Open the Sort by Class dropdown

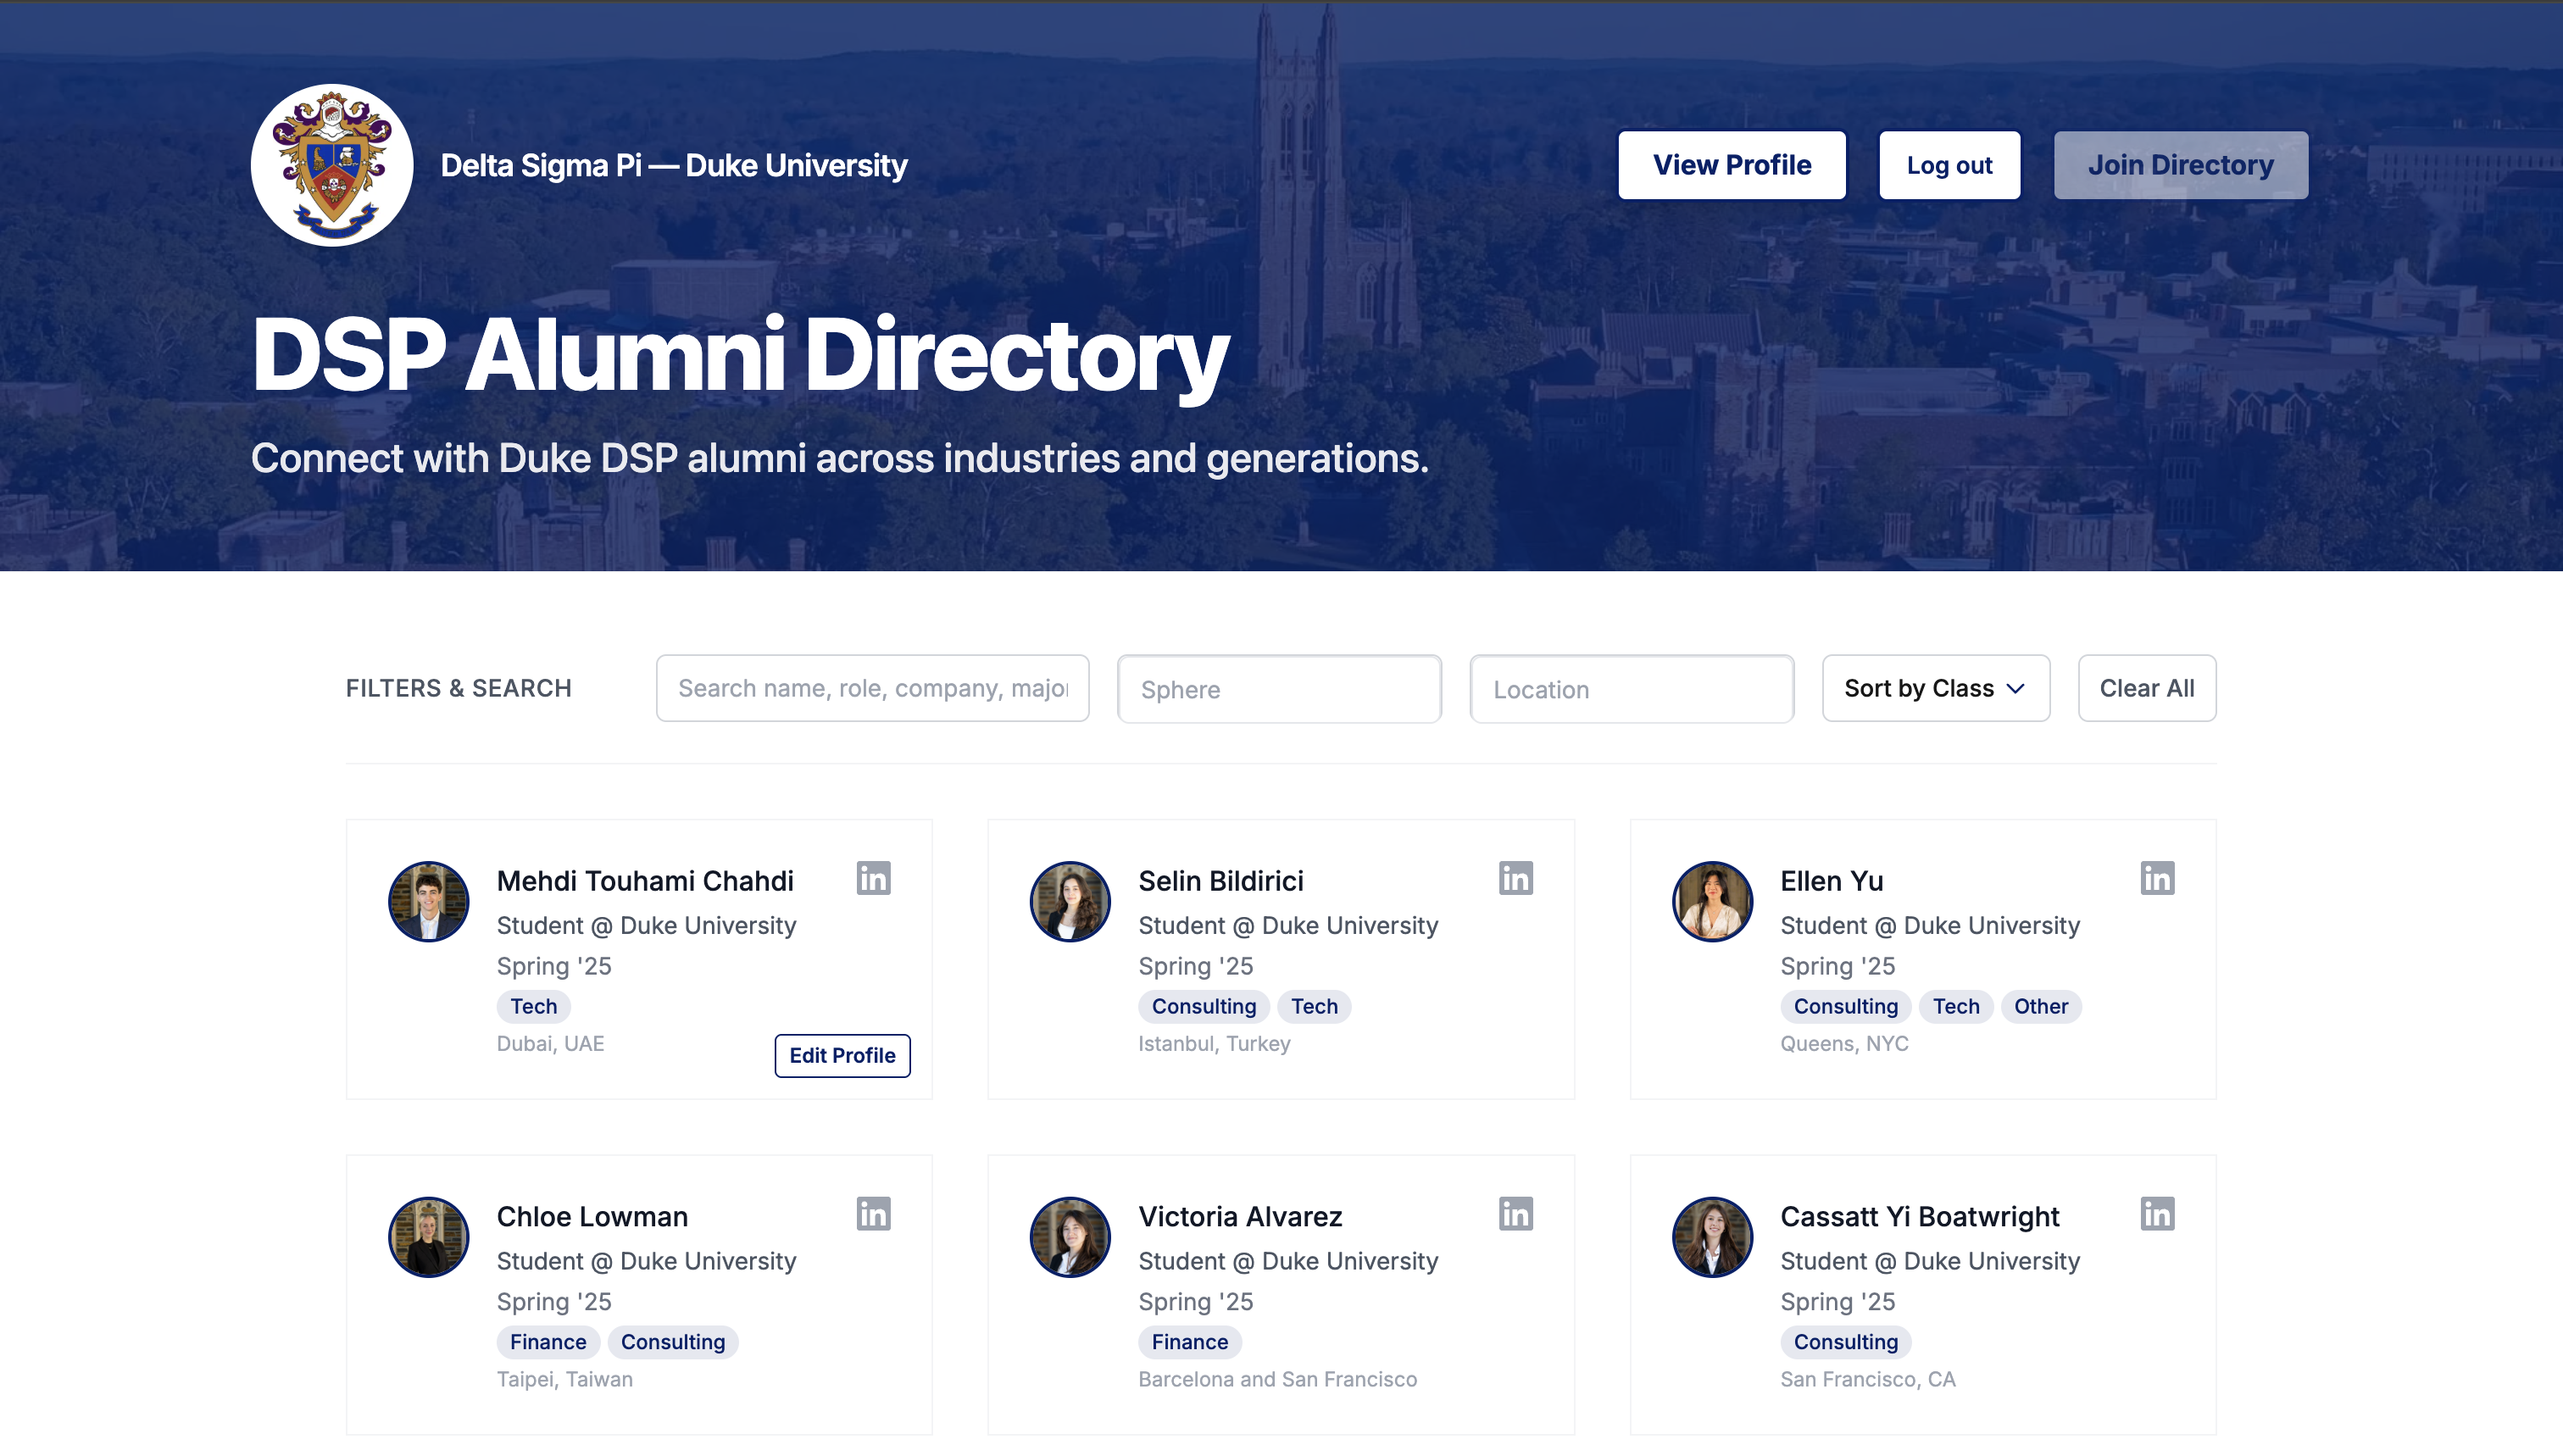click(x=1934, y=688)
